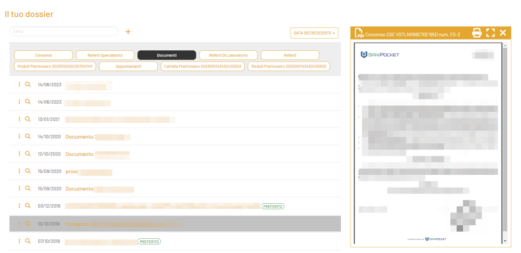Expand options menu for 10/10/2019 Consenso
The height and width of the screenshot is (253, 521).
[19, 224]
